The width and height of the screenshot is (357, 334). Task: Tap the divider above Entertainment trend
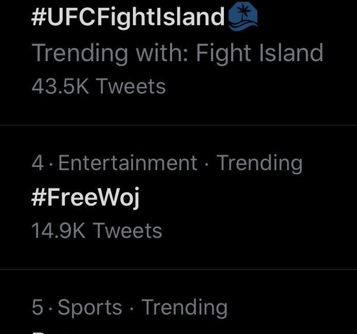(x=178, y=125)
